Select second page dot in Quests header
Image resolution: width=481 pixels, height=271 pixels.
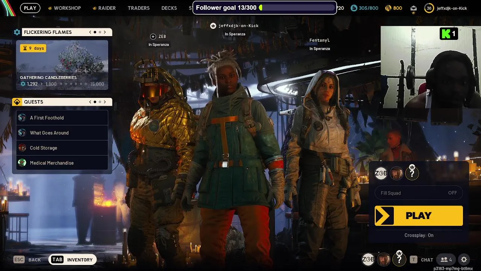tap(100, 102)
